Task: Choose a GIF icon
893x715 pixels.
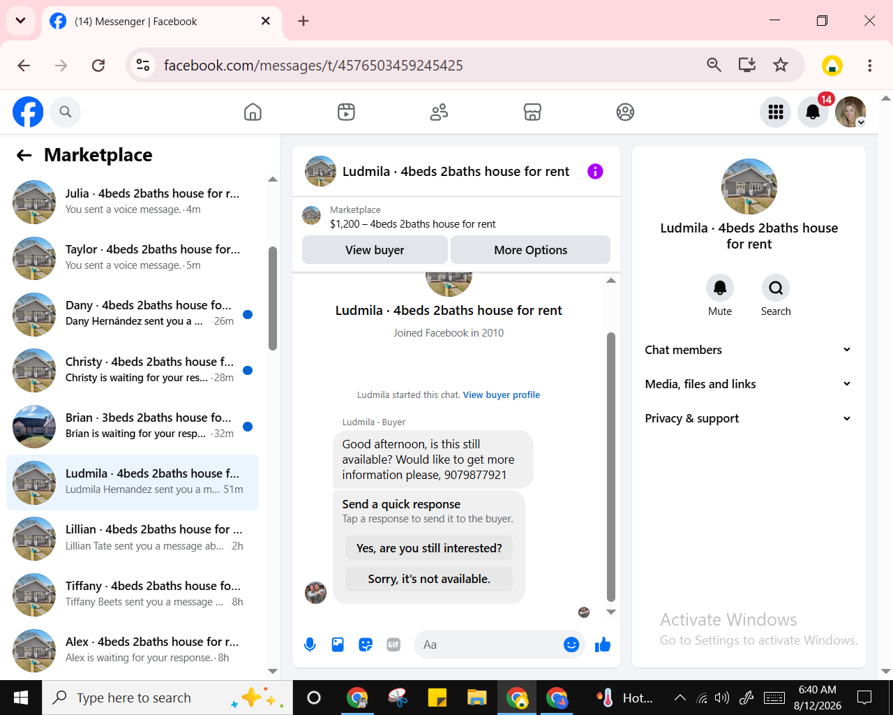Action: [393, 644]
